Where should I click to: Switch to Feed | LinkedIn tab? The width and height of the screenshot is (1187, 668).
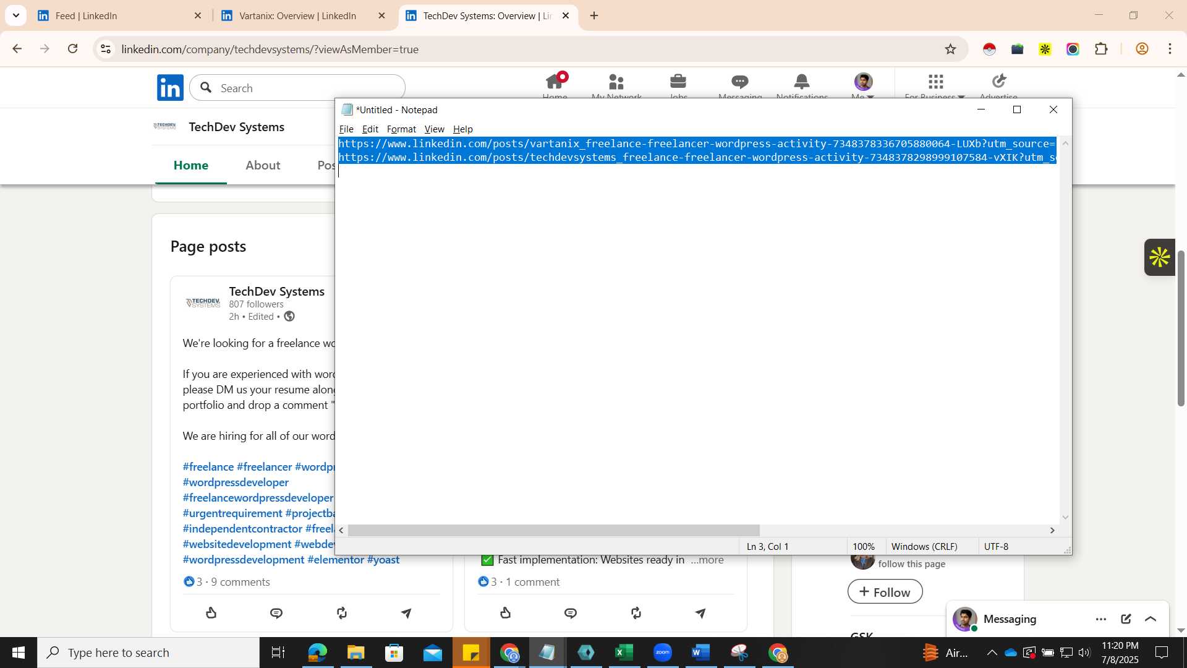tap(119, 15)
